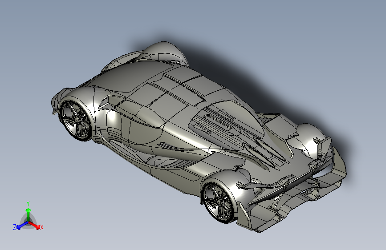Click the green Y axis arrow of the triad

point(28,214)
